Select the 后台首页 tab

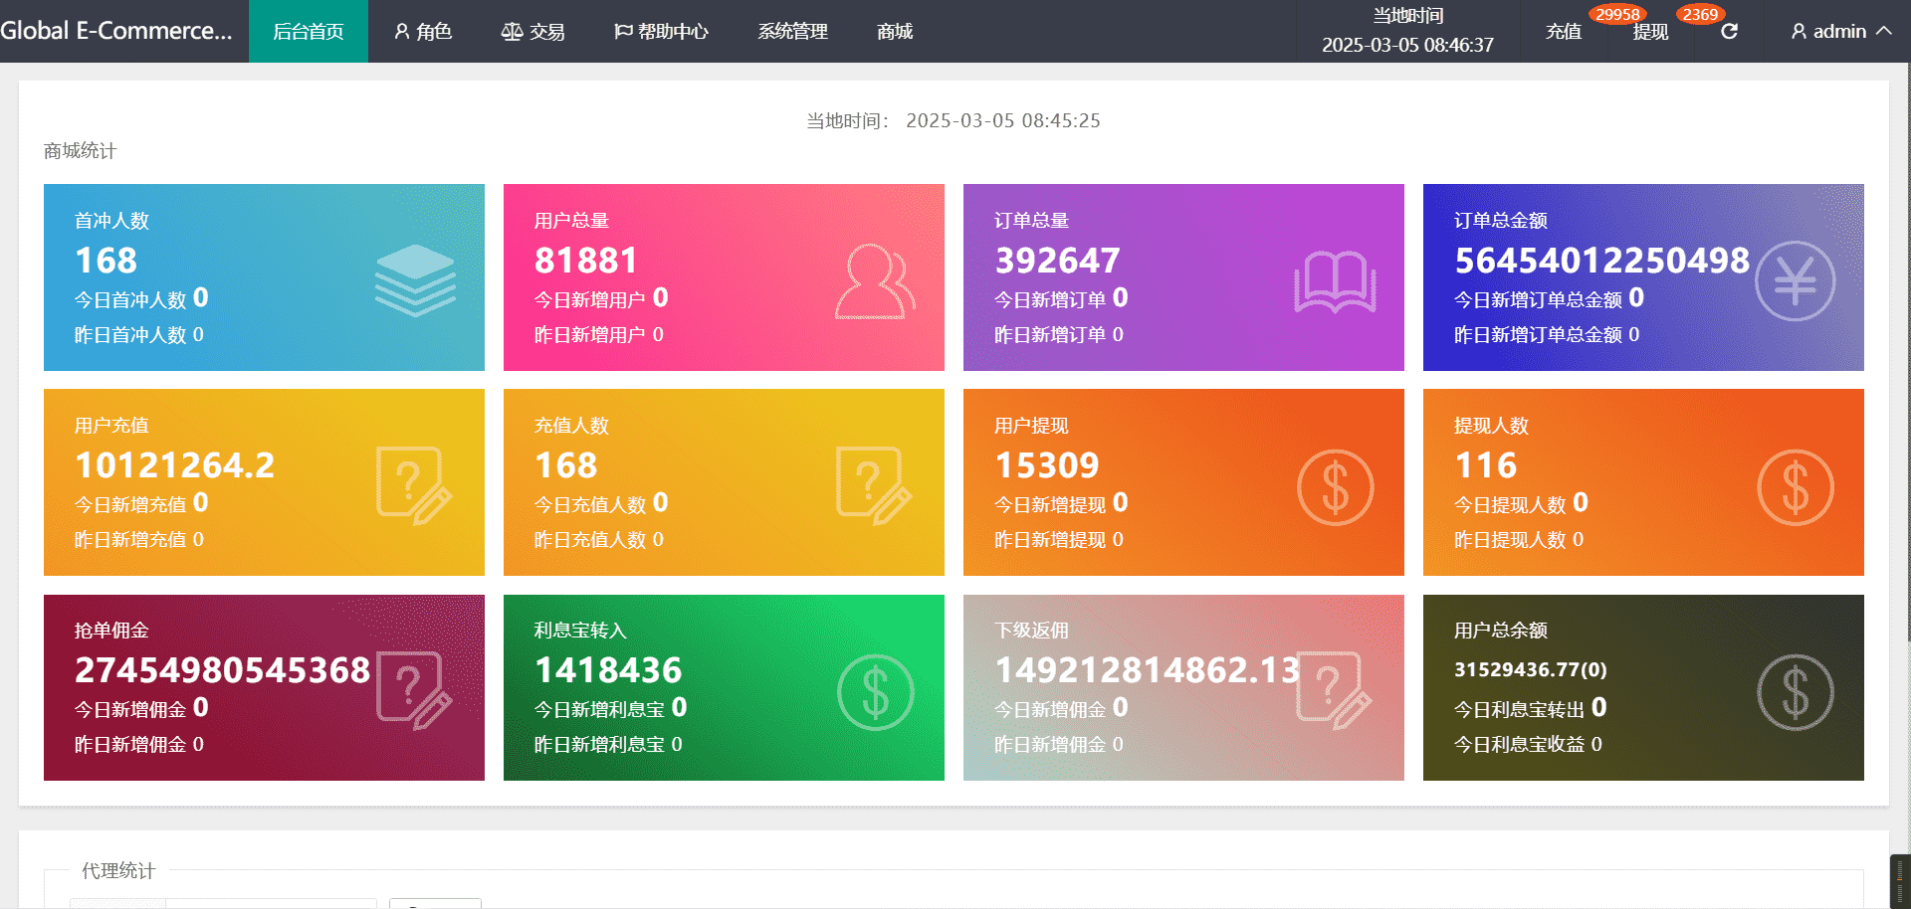pyautogui.click(x=309, y=32)
